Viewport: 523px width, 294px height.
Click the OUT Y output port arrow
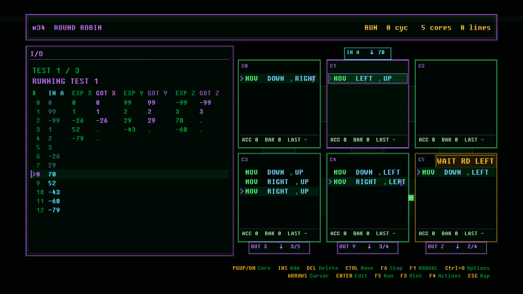point(369,247)
